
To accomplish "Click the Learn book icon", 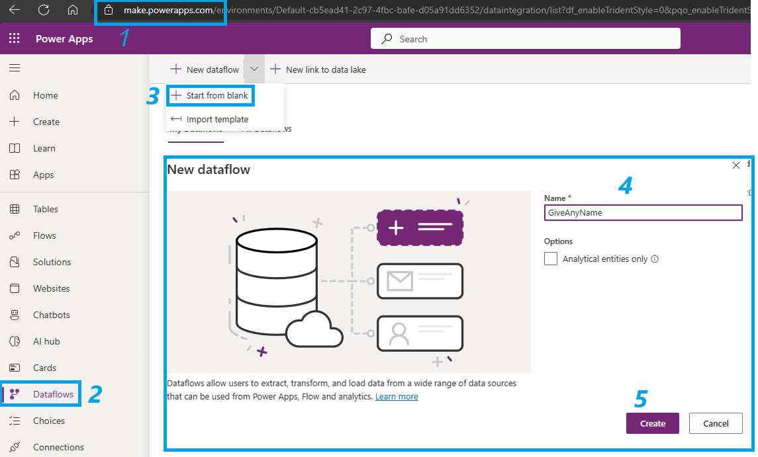I will pyautogui.click(x=15, y=148).
